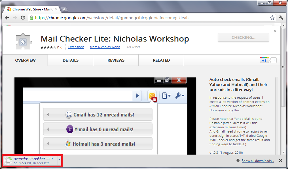288x169 pixels.
Task: Open the Reviews tab
Action: click(116, 60)
